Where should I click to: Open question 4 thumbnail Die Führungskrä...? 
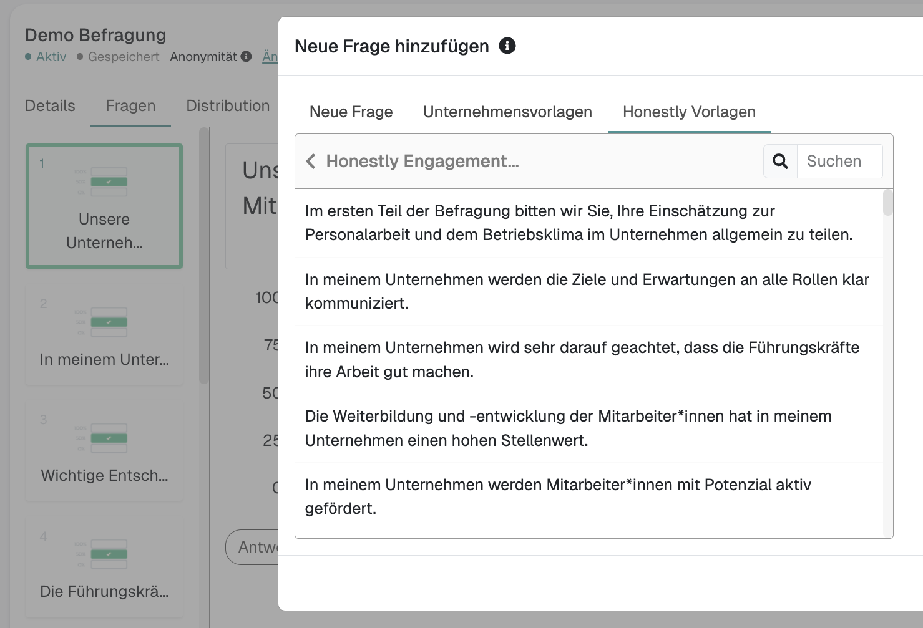[x=104, y=567]
